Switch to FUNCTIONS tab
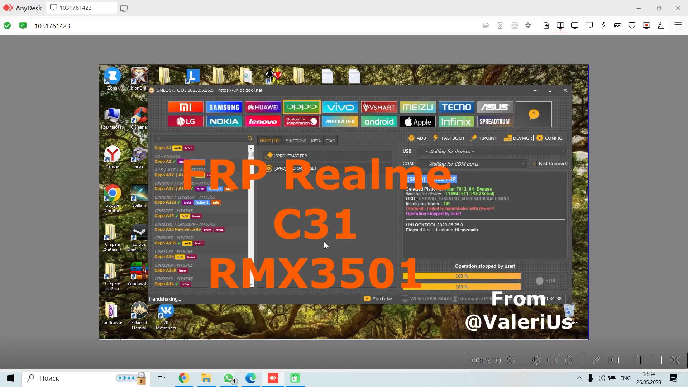The height and width of the screenshot is (387, 688). point(296,140)
